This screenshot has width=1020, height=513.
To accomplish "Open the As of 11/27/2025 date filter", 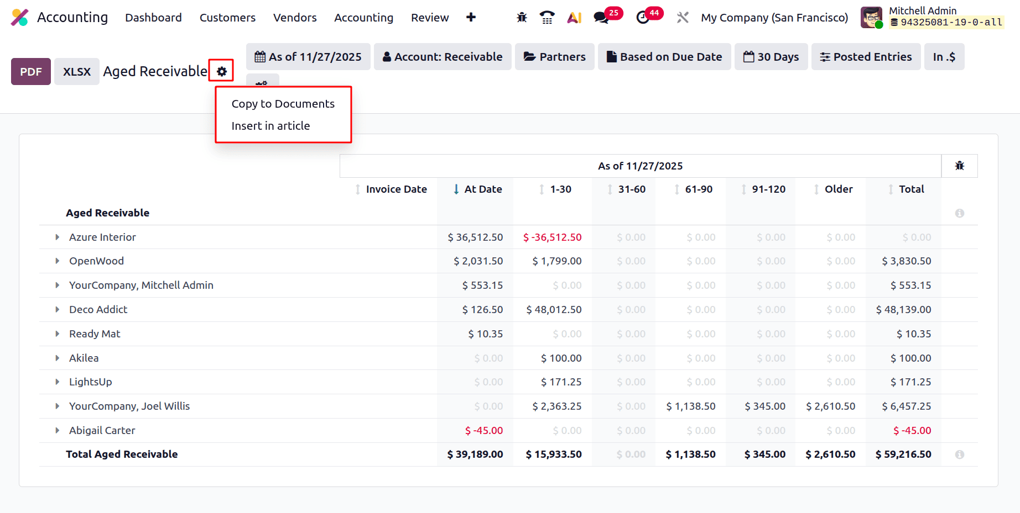I will click(308, 57).
